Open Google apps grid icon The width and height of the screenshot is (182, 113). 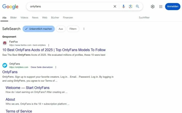[161, 6]
